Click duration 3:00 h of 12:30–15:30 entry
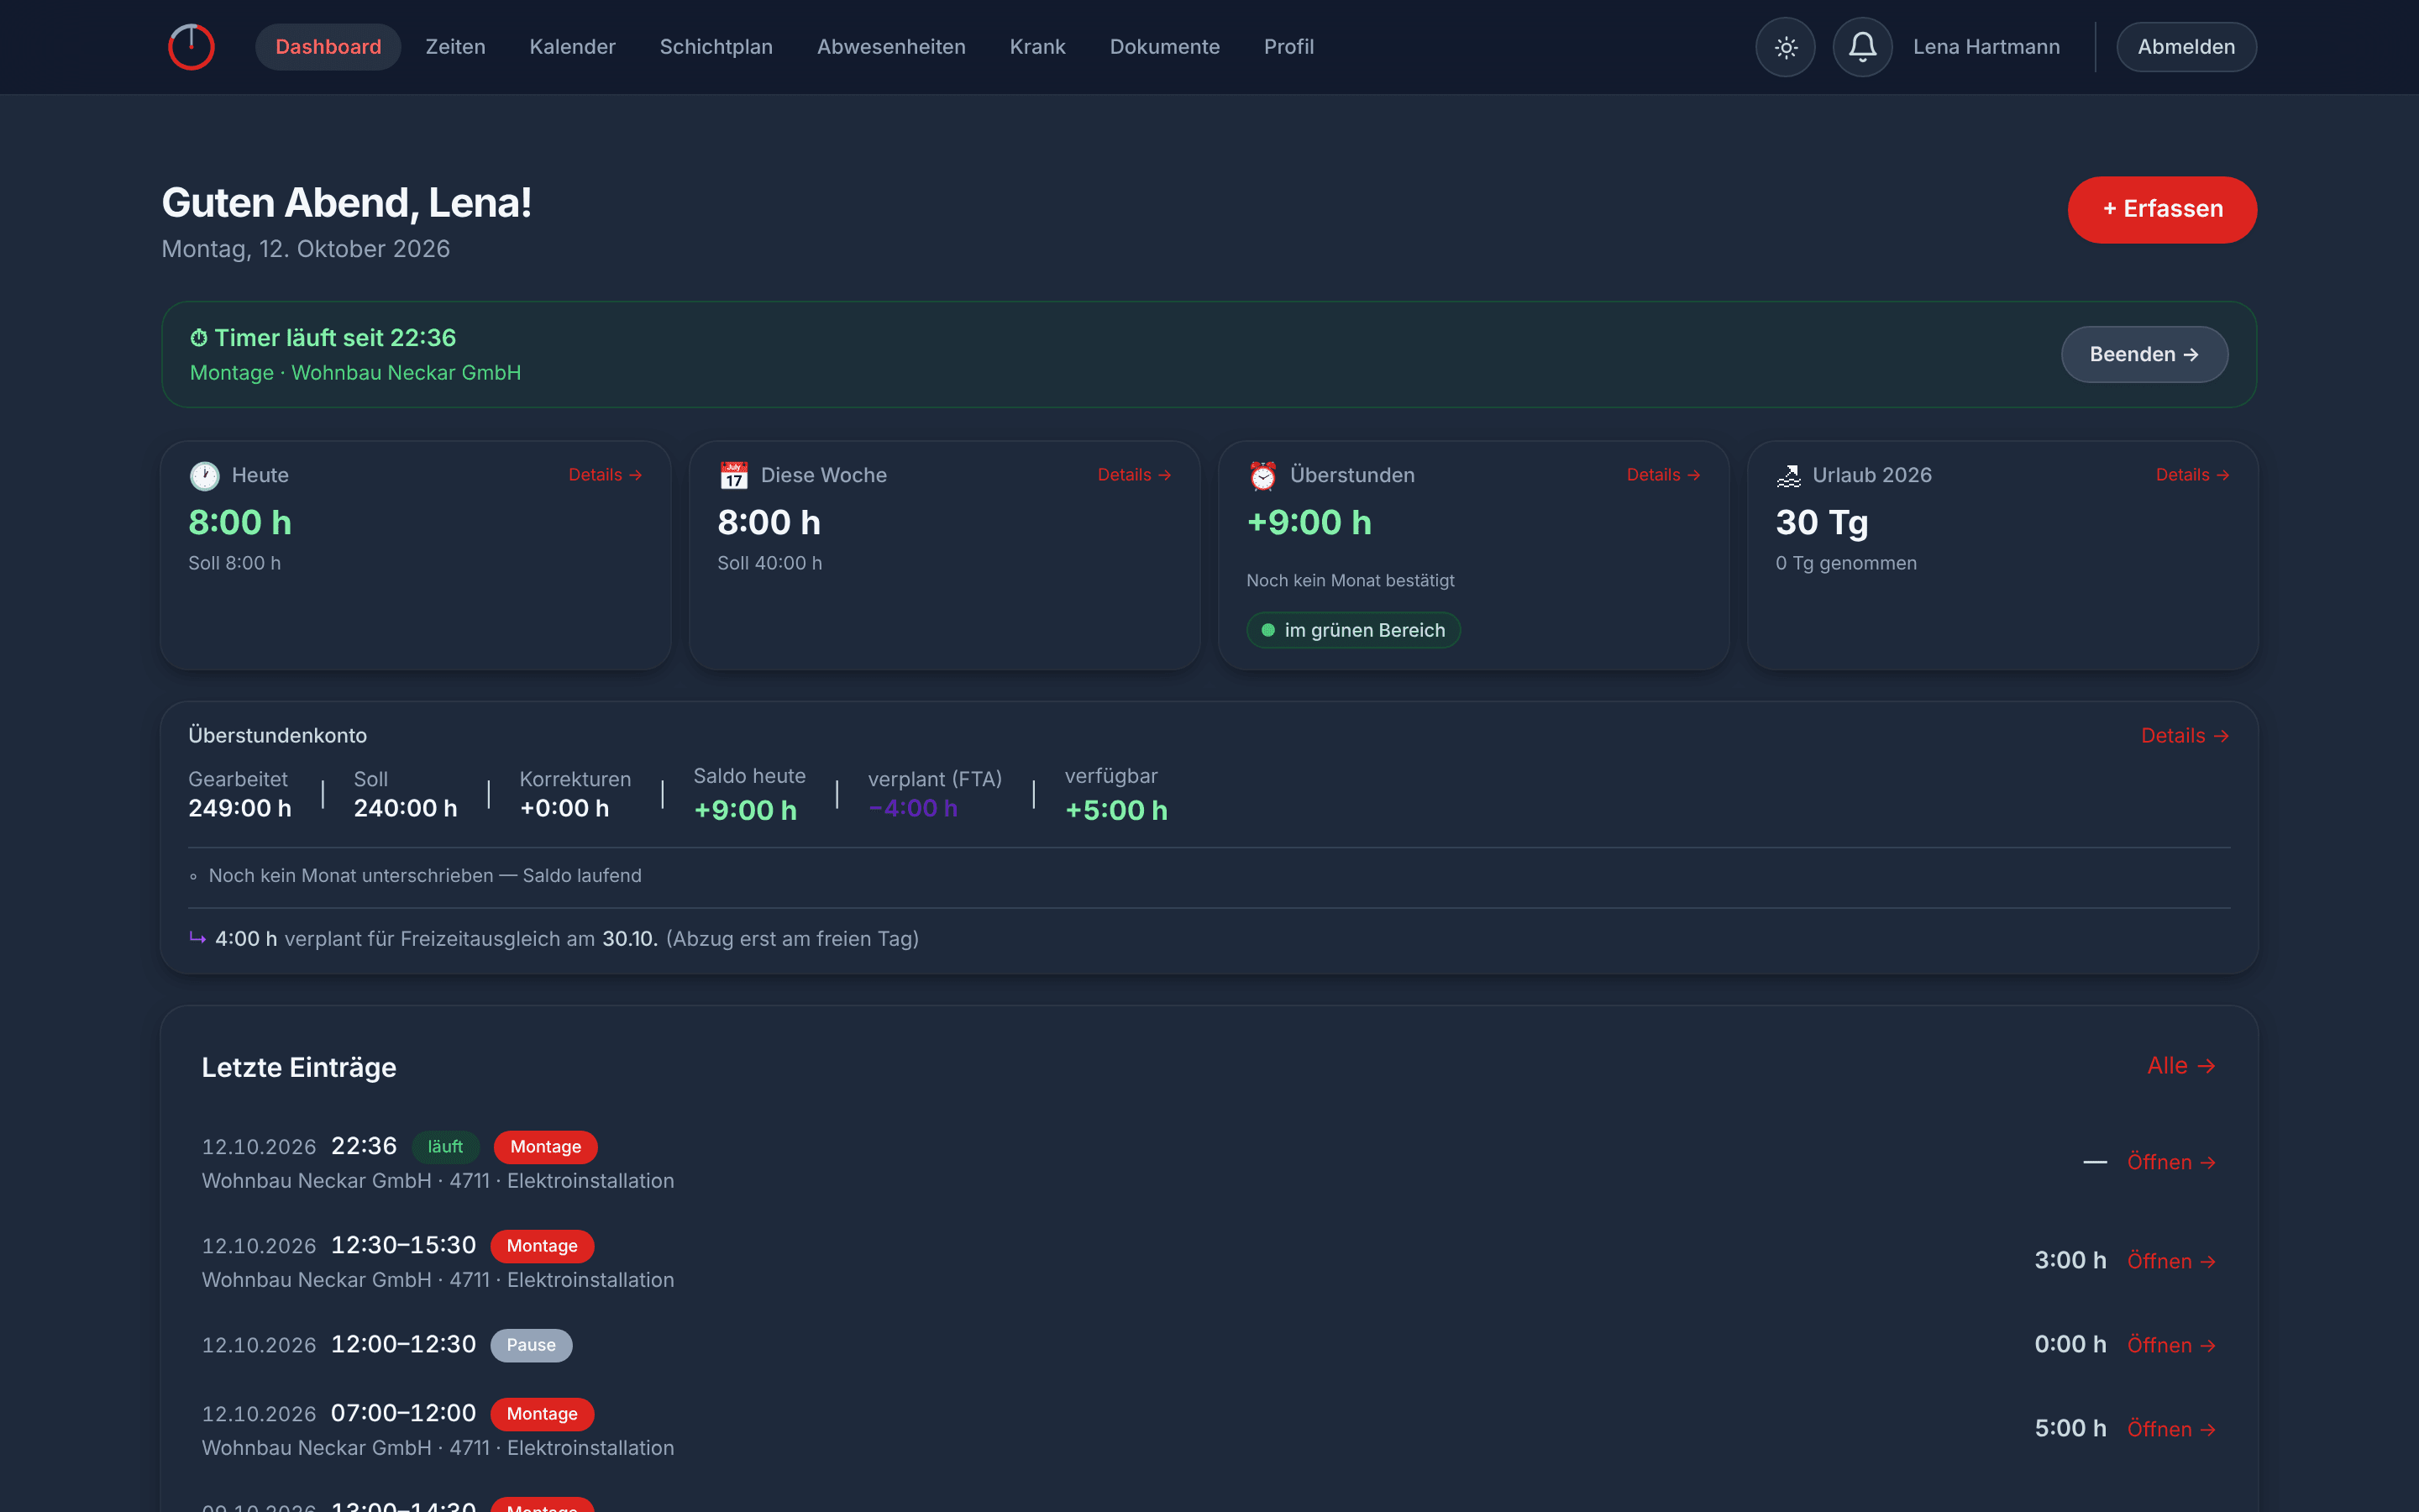This screenshot has width=2419, height=1512. click(x=2070, y=1260)
